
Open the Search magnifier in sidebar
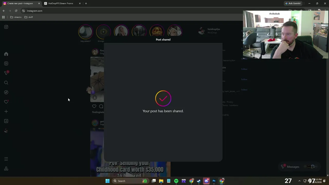(x=6, y=83)
